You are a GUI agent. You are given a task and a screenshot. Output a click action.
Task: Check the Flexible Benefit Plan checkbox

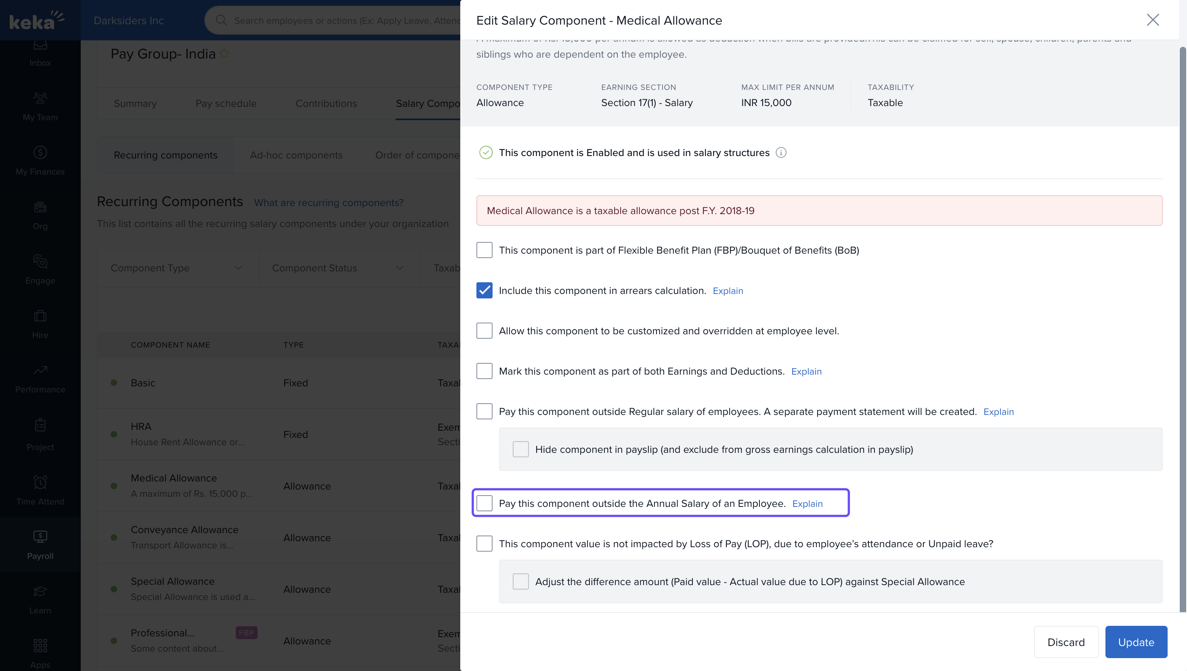(x=484, y=250)
